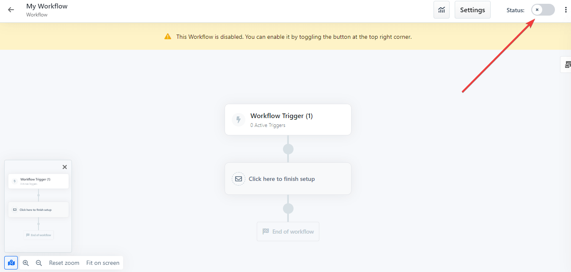
Task: Go back using the left arrow icon
Action: (11, 9)
